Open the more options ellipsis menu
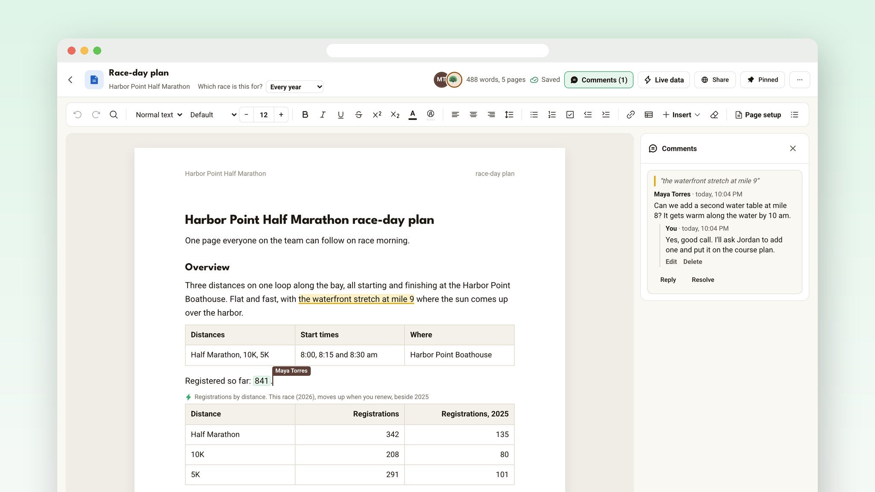The width and height of the screenshot is (875, 492). (x=800, y=80)
